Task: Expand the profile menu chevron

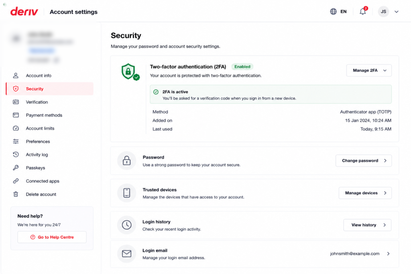Action: pyautogui.click(x=396, y=12)
